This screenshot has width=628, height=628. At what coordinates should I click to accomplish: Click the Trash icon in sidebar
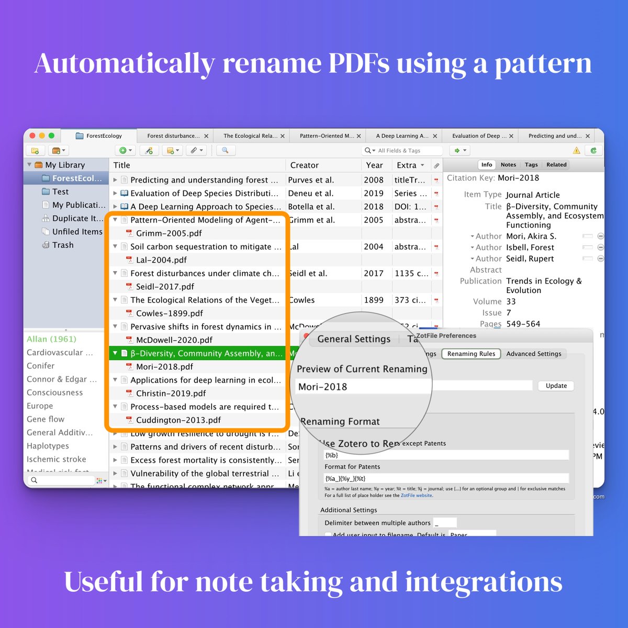pos(46,245)
